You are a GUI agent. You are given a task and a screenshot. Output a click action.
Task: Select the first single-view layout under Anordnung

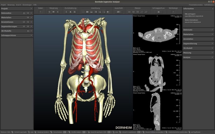pos(83,12)
